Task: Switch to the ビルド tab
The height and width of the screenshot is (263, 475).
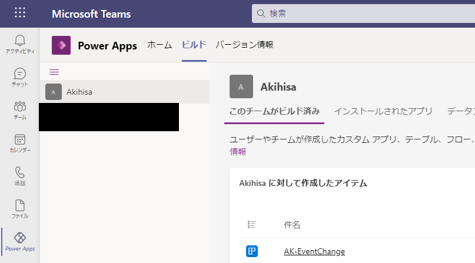Action: point(194,45)
